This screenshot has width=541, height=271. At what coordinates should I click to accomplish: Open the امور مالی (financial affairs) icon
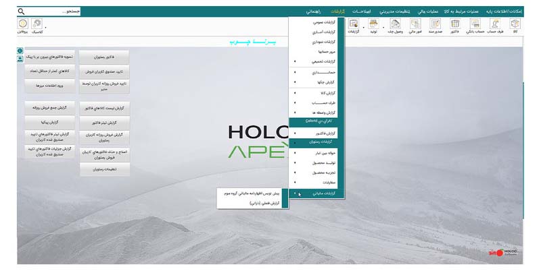[x=415, y=24]
